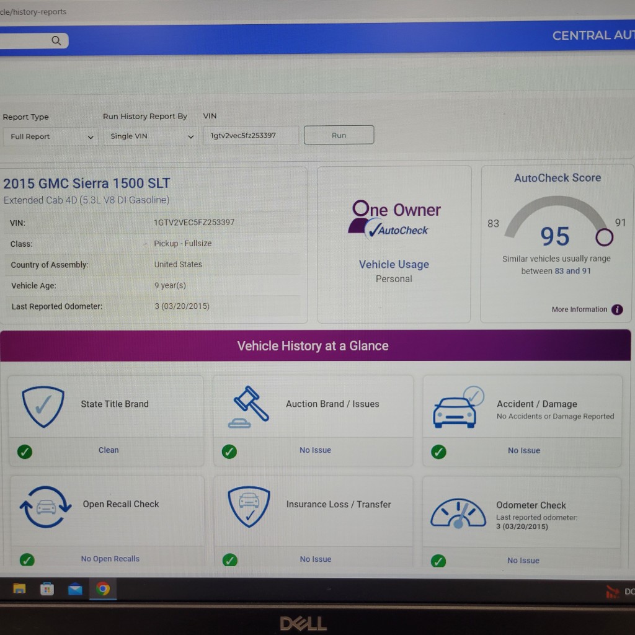Click Last Reported Odometer value 3 (03/20/2015)
Viewport: 635px width, 635px height.
pyautogui.click(x=182, y=306)
